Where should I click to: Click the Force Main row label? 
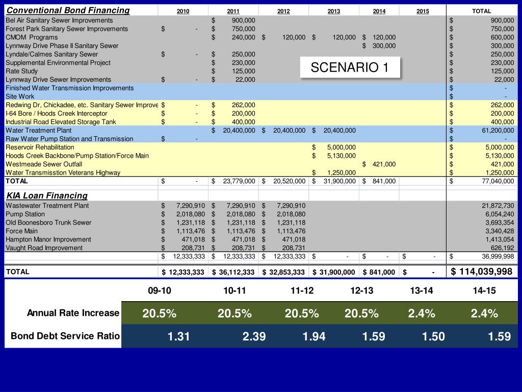click(x=21, y=231)
